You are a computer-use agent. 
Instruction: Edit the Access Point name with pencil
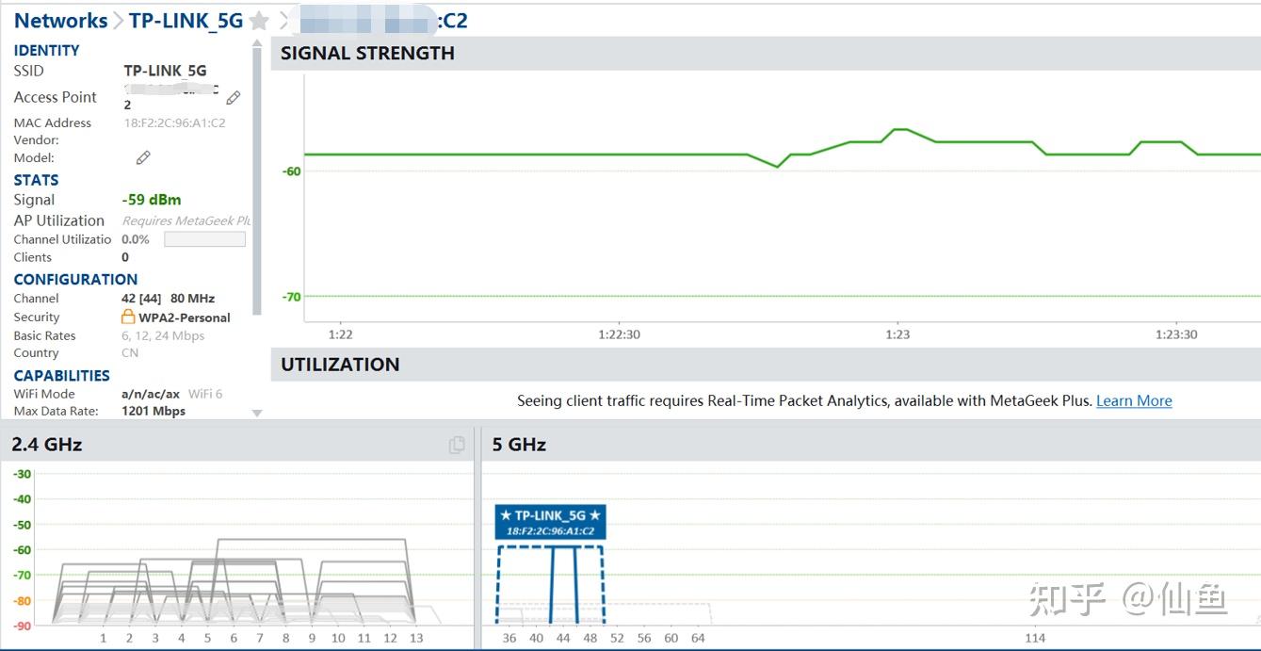point(234,97)
